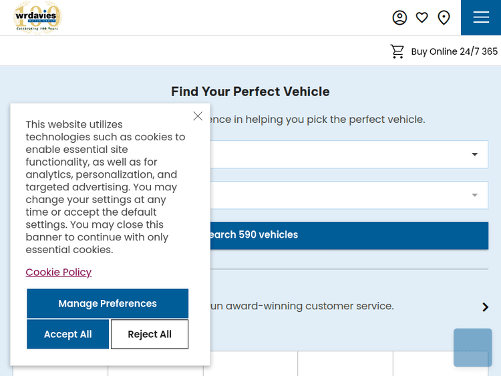501x376 pixels.
Task: Expand the second greyed-out filter dropdown
Action: [474, 195]
